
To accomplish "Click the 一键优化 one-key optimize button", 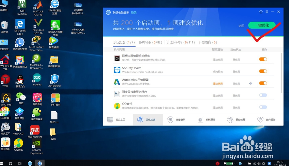I will [262, 25].
